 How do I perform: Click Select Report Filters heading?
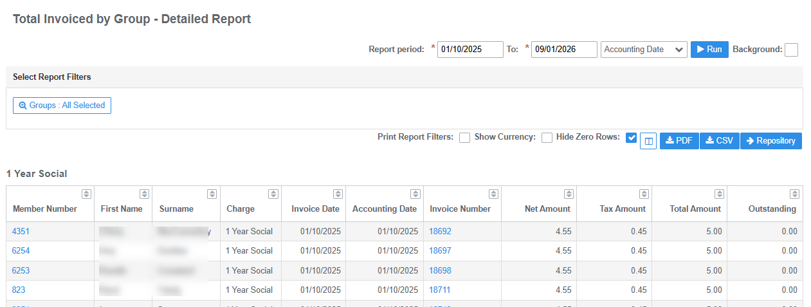(52, 77)
